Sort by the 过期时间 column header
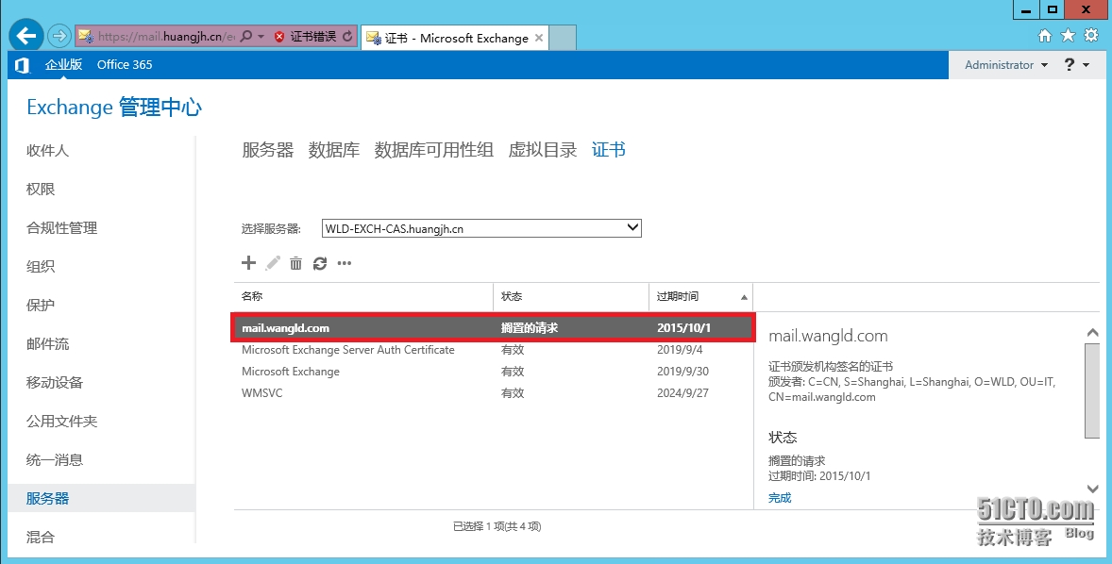The image size is (1112, 564). [x=700, y=296]
